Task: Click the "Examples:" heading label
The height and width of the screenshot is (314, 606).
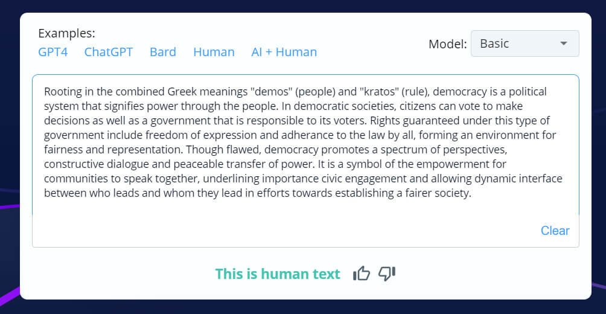Action: click(66, 33)
